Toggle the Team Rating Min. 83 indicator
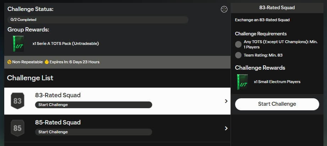327x146 pixels. click(x=238, y=55)
